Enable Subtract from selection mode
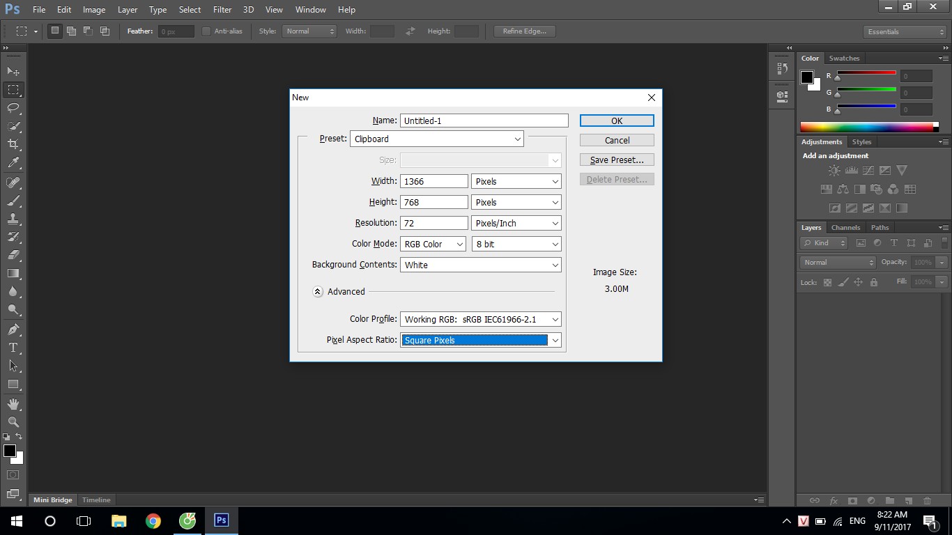The width and height of the screenshot is (952, 535). 88,31
